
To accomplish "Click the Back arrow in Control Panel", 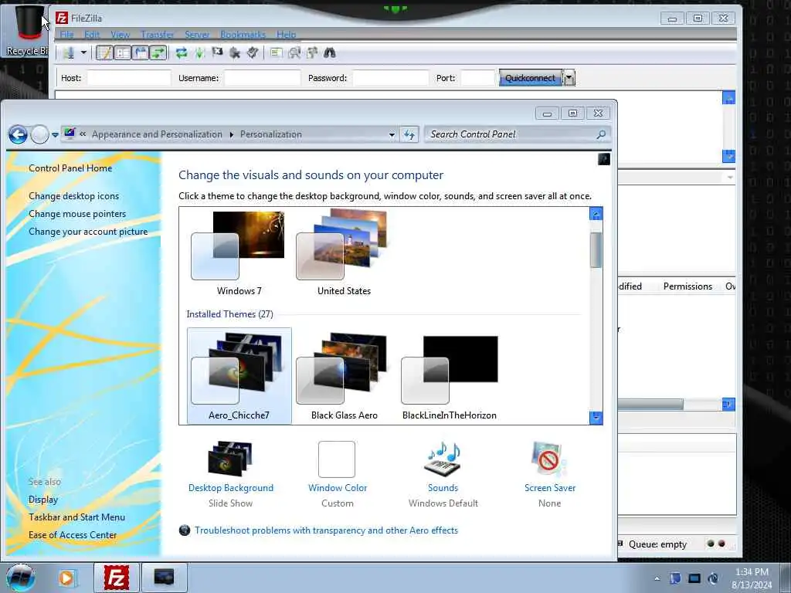I will tap(18, 134).
